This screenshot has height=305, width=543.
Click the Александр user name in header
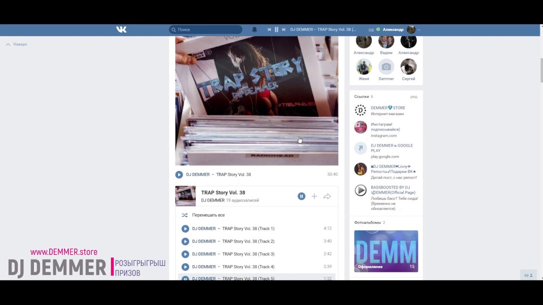tap(393, 30)
